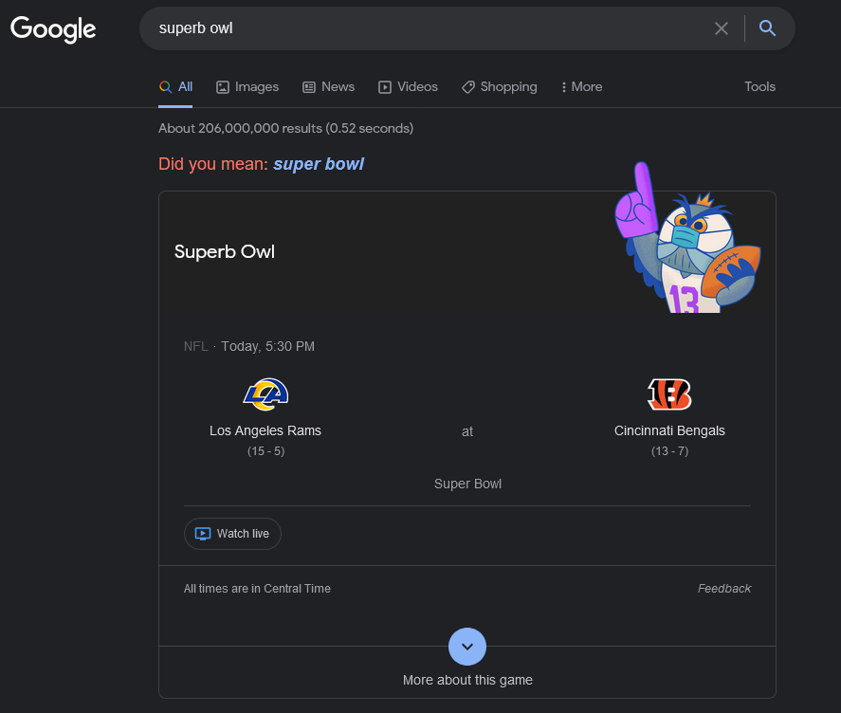
Task: Click the Cincinnati Bengals logo
Action: [x=669, y=394]
